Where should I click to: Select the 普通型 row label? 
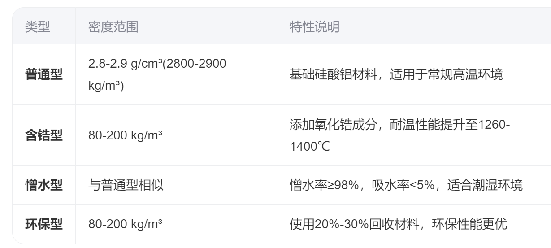[x=43, y=74]
